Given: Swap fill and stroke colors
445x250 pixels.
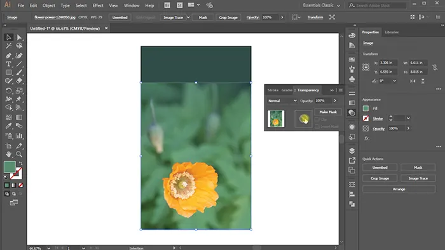Looking at the screenshot, I should coord(21,163).
